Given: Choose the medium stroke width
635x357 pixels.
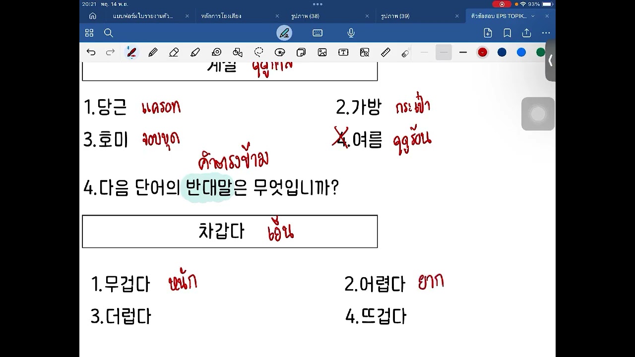Looking at the screenshot, I should tap(444, 52).
